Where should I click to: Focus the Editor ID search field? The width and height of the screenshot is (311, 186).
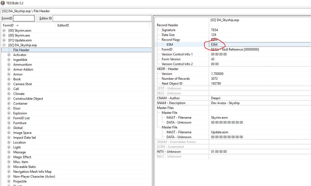pos(102,18)
